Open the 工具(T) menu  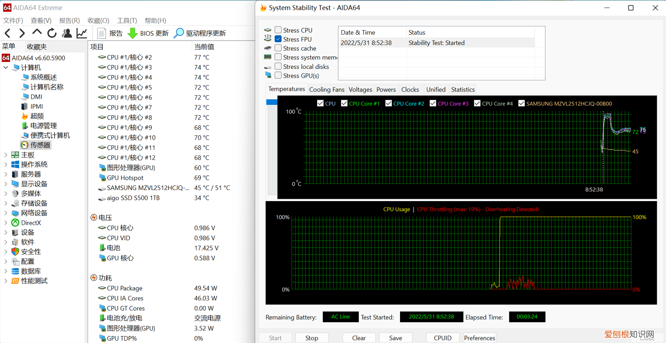click(x=127, y=20)
